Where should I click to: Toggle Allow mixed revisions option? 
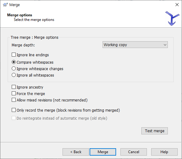(14, 100)
